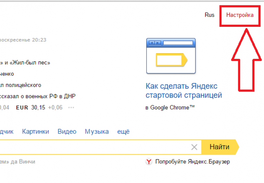Screen dimensions: 264x183
Task: Click the browser window illustration image
Action: point(171,56)
